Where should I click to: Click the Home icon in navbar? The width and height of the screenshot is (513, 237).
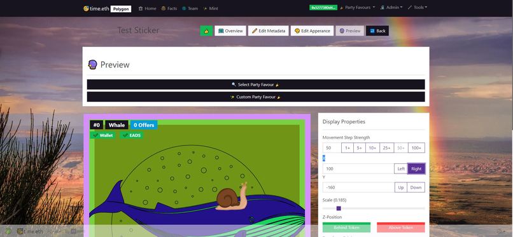coord(141,8)
